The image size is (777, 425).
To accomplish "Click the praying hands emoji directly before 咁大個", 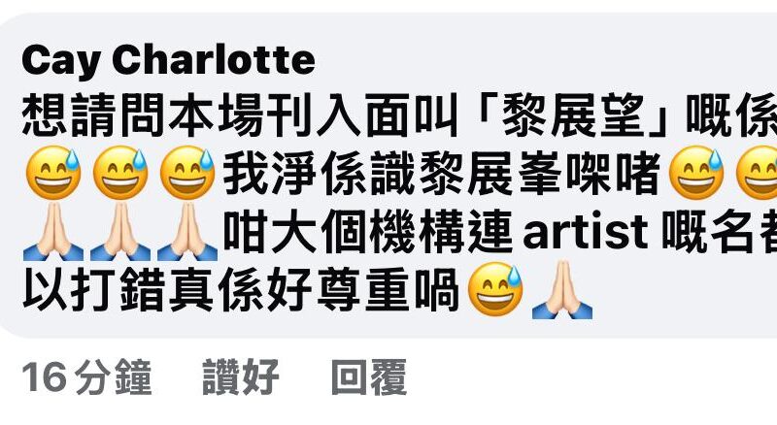I will click(187, 231).
